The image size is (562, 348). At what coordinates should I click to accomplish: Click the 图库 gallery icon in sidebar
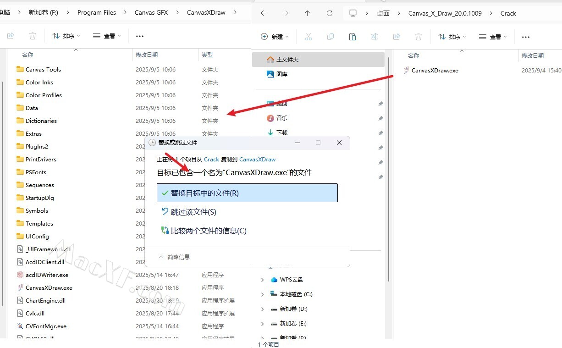[x=270, y=74]
